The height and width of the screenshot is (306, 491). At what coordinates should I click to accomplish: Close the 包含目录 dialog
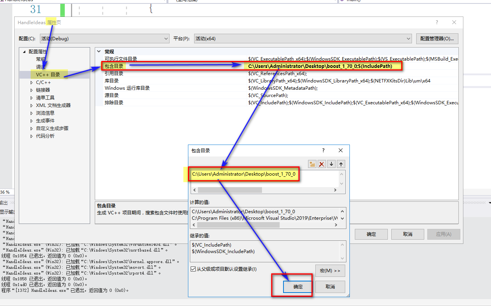[341, 151]
